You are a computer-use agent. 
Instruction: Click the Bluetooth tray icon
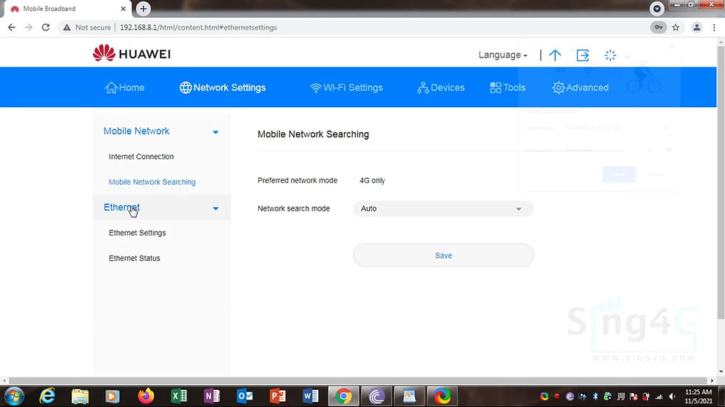click(x=595, y=397)
